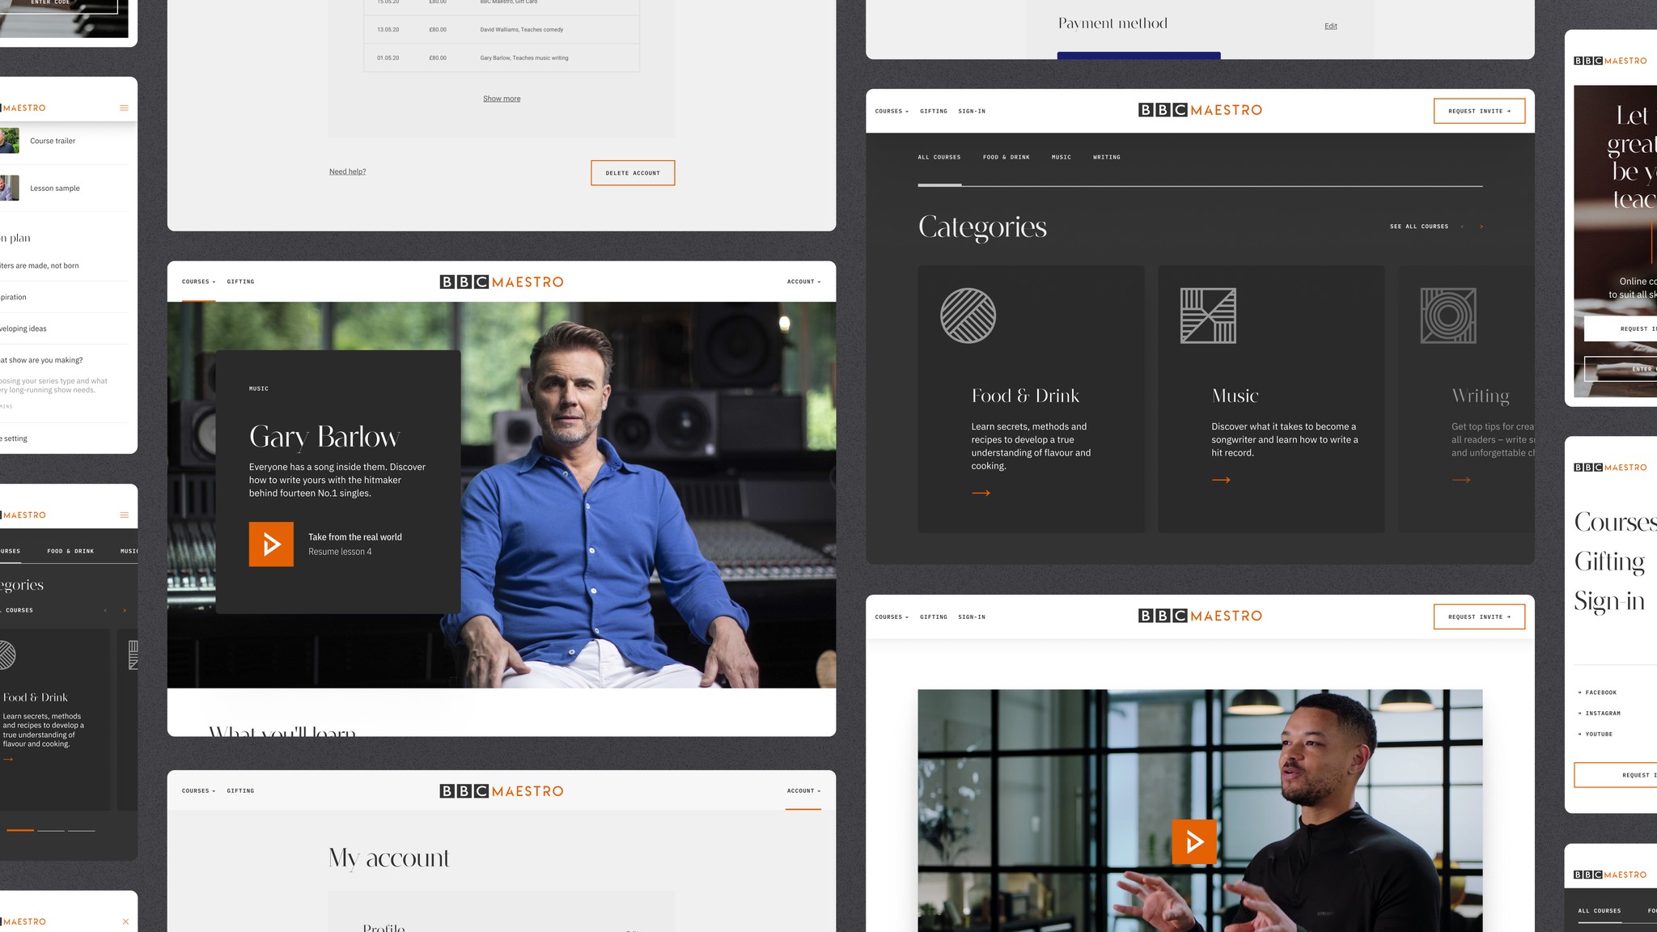Click the mobile close X icon
The height and width of the screenshot is (932, 1657).
[x=125, y=921]
